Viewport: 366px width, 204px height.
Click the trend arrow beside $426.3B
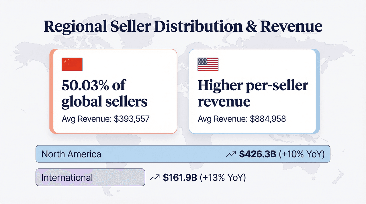click(231, 154)
